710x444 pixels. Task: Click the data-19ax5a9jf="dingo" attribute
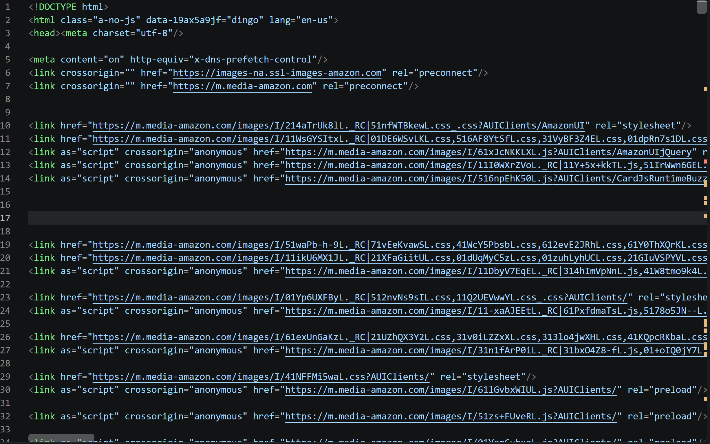click(204, 20)
